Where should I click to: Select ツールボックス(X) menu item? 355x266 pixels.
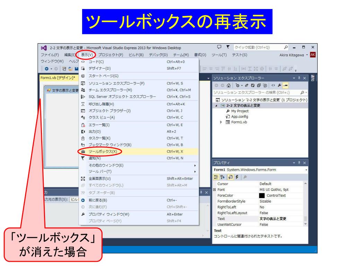coord(139,151)
